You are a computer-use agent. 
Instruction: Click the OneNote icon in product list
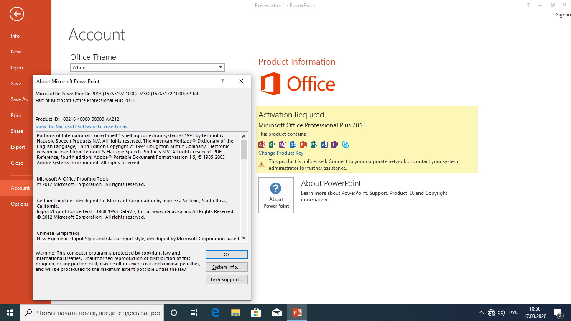283,145
